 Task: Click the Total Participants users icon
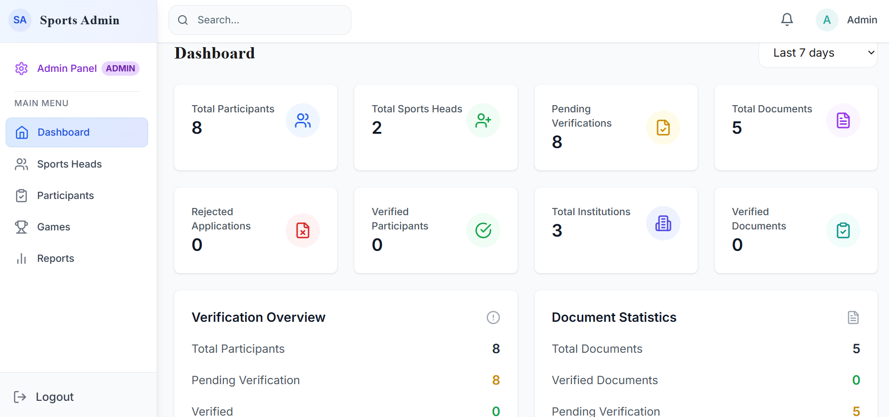pyautogui.click(x=303, y=120)
